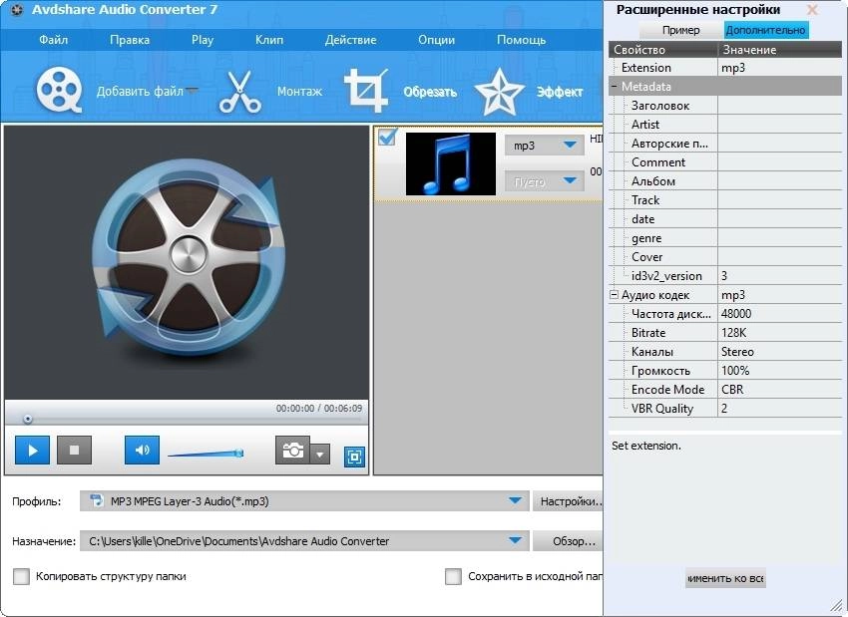This screenshot has height=617, width=848.
Task: Click the Громкость value 100%
Action: click(x=780, y=370)
